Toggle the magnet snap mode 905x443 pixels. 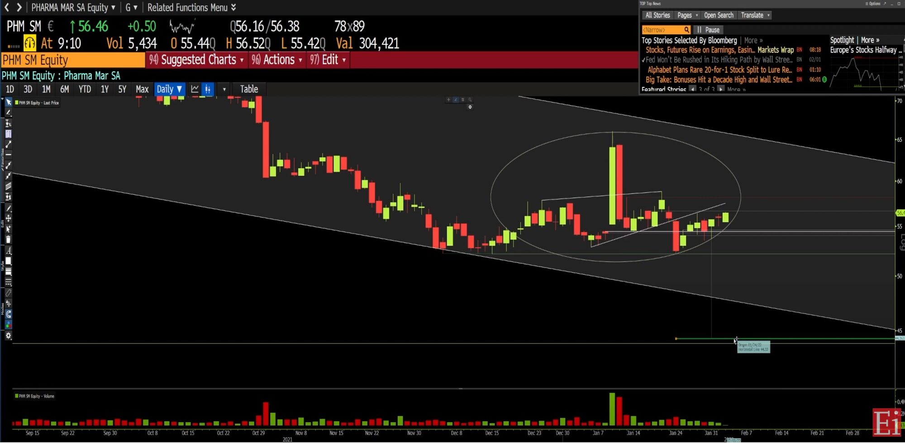[x=8, y=314]
